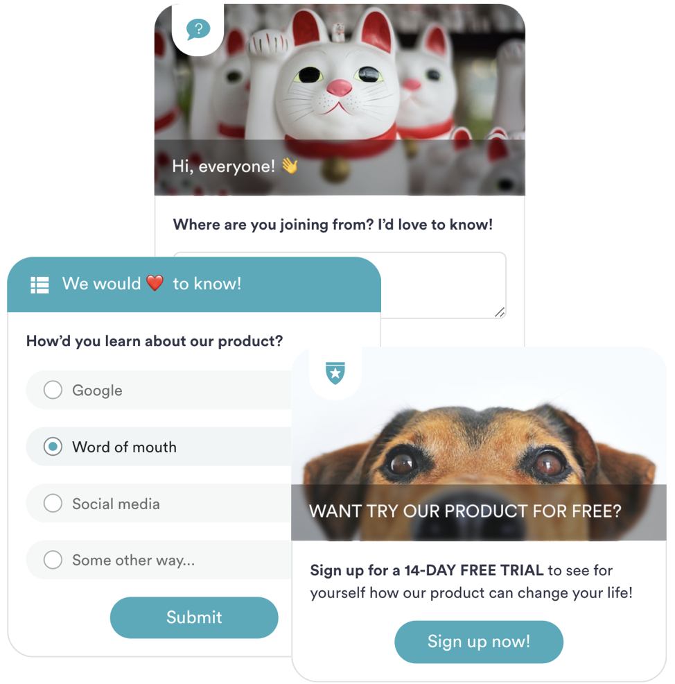Viewport: 675px width, 684px height.
Task: Select the Word of mouth radio button
Action: pos(53,446)
